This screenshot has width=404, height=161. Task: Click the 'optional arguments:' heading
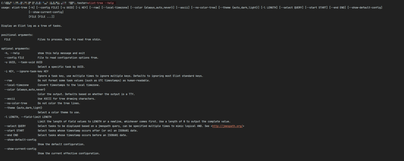(16, 49)
